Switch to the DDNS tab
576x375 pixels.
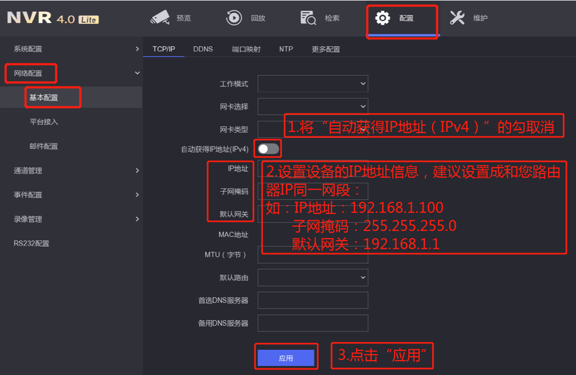pyautogui.click(x=203, y=48)
